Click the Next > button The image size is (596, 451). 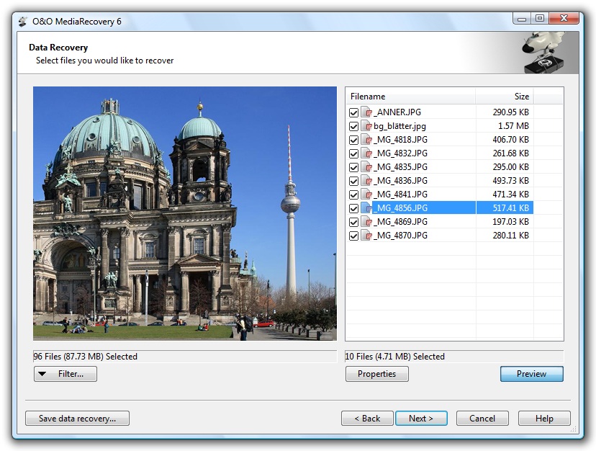click(421, 419)
